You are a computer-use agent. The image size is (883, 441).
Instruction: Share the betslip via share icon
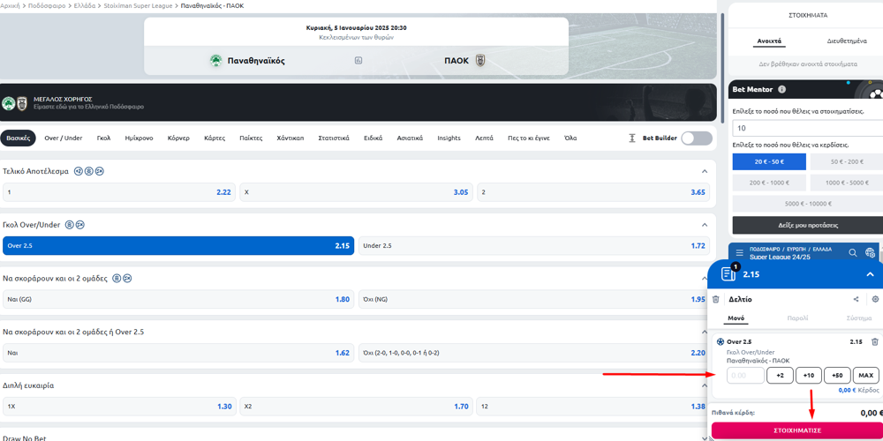[857, 299]
